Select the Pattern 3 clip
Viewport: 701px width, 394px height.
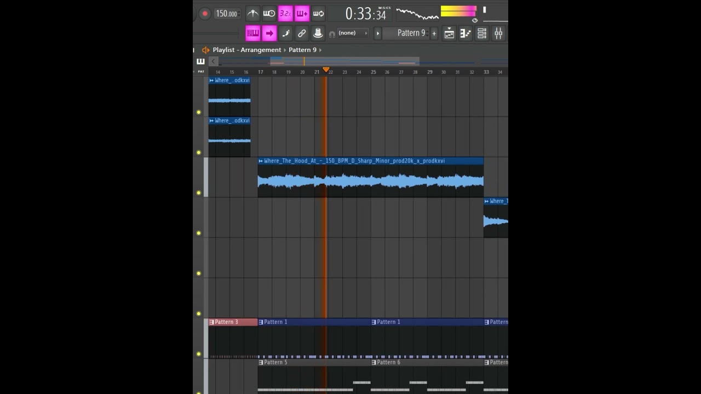233,338
